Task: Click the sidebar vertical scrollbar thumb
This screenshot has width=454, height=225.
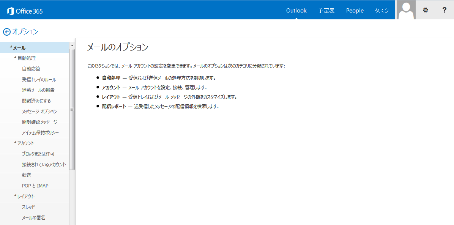Action: click(x=72, y=109)
